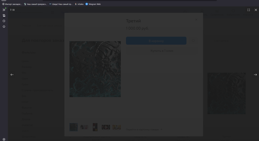The width and height of the screenshot is (259, 141).
Task: Select the third product thumbnail with colored squares
Action: coord(95,127)
